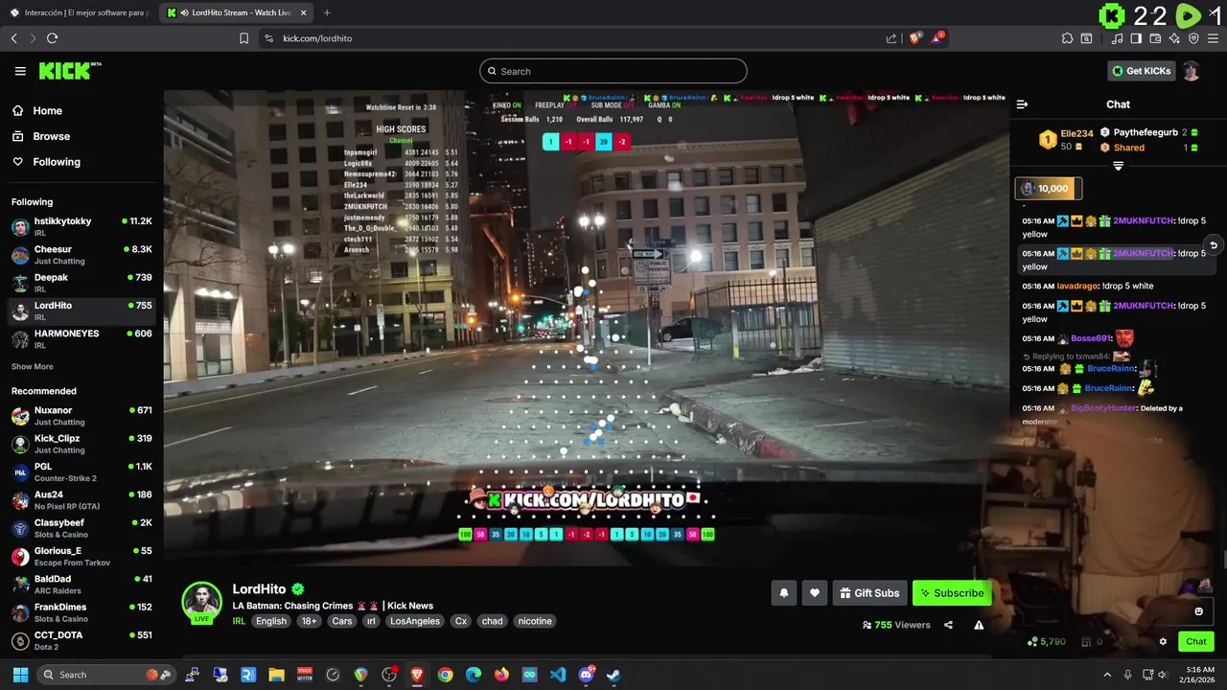This screenshot has height=690, width=1227.
Task: Click the Get KICKs button
Action: [1140, 71]
